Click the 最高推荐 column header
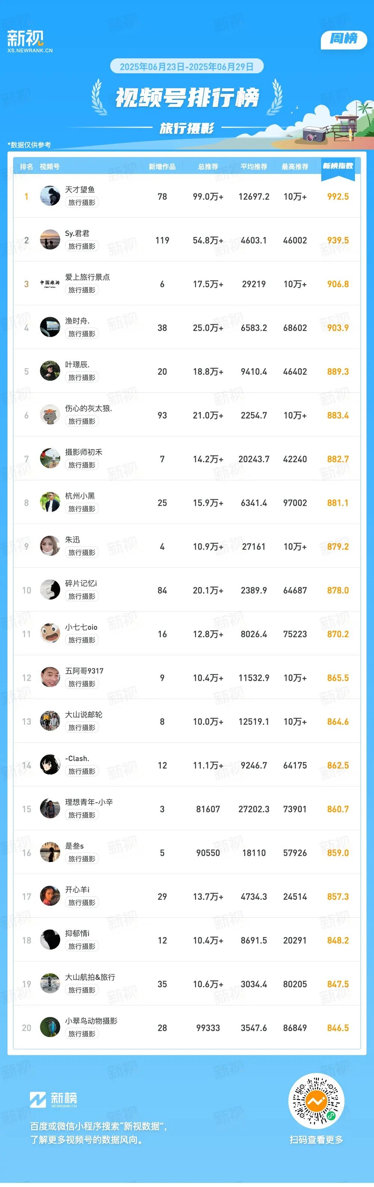Viewport: 374px width, 1187px height. pyautogui.click(x=295, y=166)
